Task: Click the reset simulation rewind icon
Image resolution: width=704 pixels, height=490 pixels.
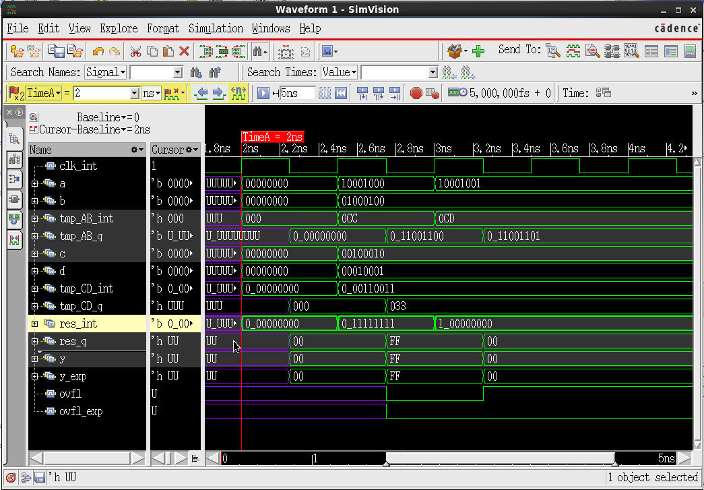Action: point(341,94)
